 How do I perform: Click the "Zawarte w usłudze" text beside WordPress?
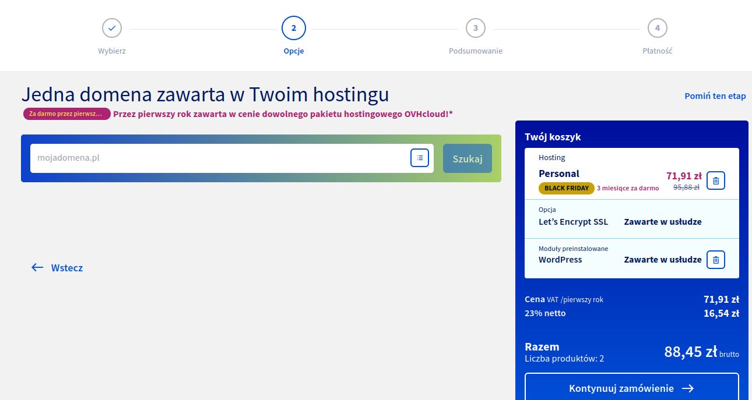(x=663, y=260)
